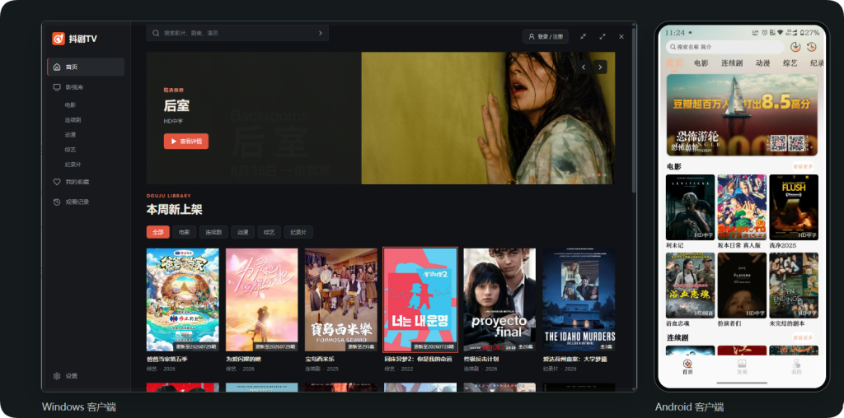This screenshot has height=418, width=844.
Task: Click the Windows client vertical scrollbar
Action: pos(634,110)
